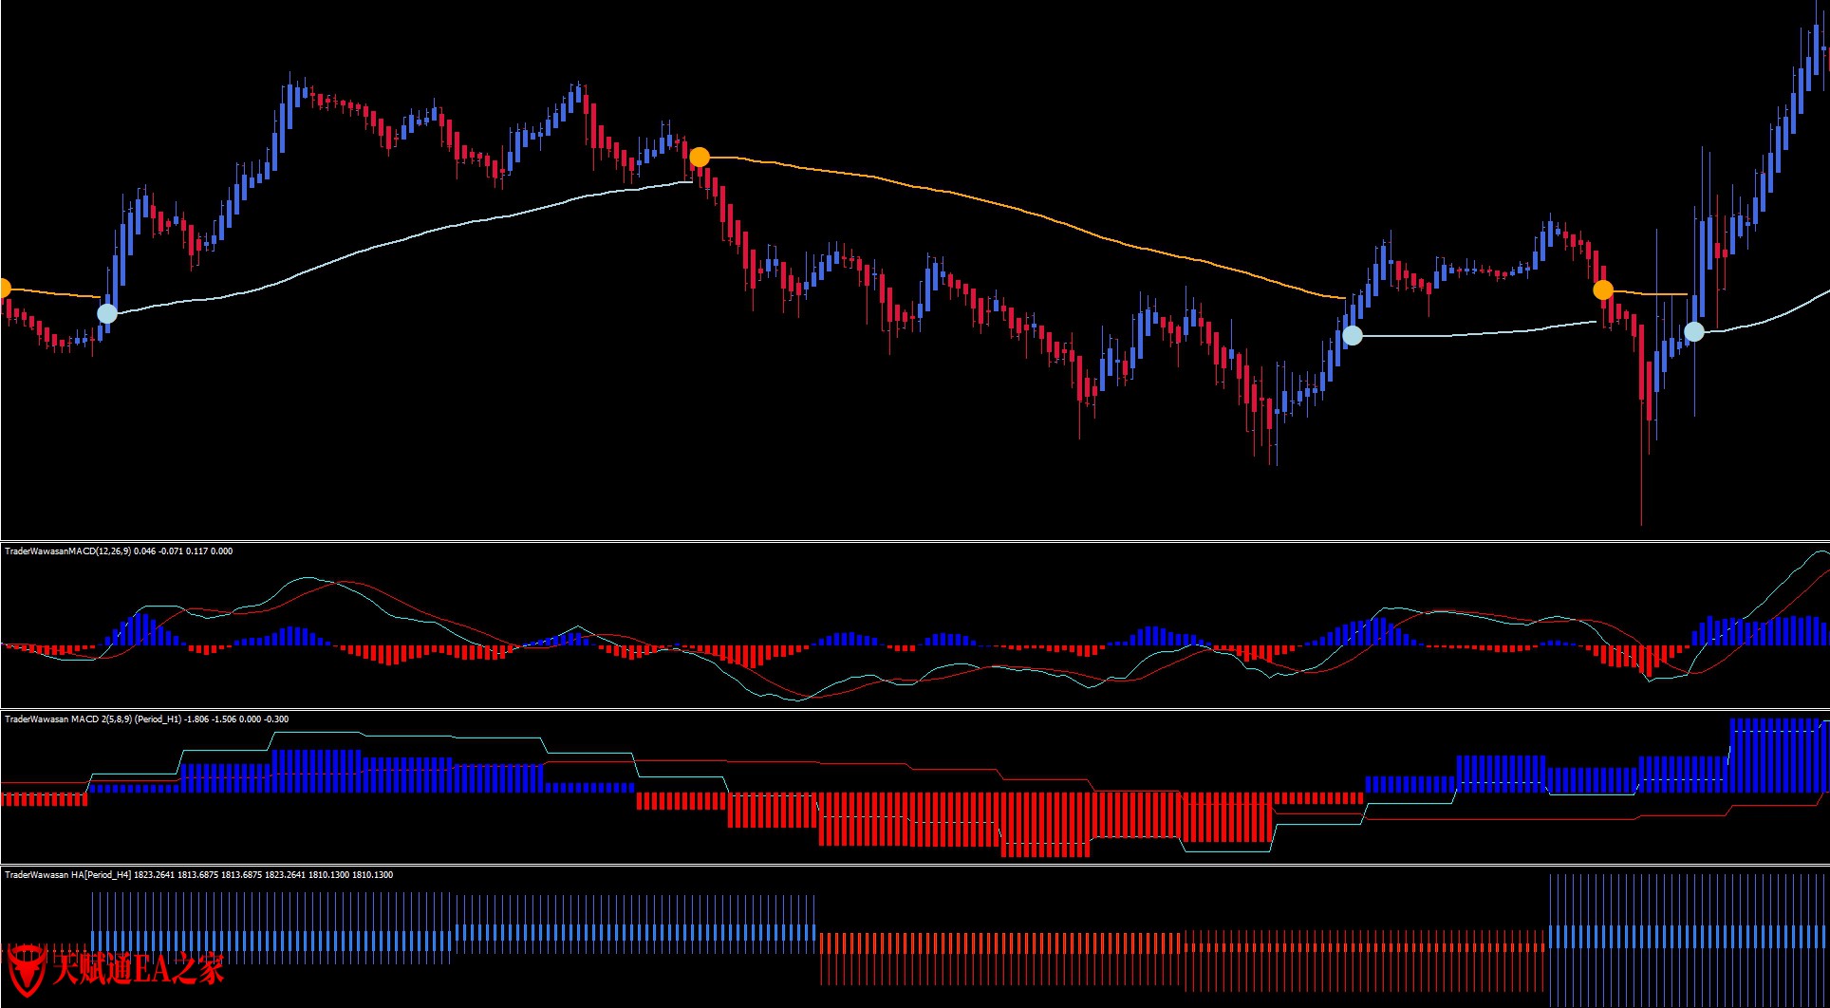Click the TraderWawasan MACD 2(5,8,9) indicator label
This screenshot has width=1830, height=1008.
146,719
